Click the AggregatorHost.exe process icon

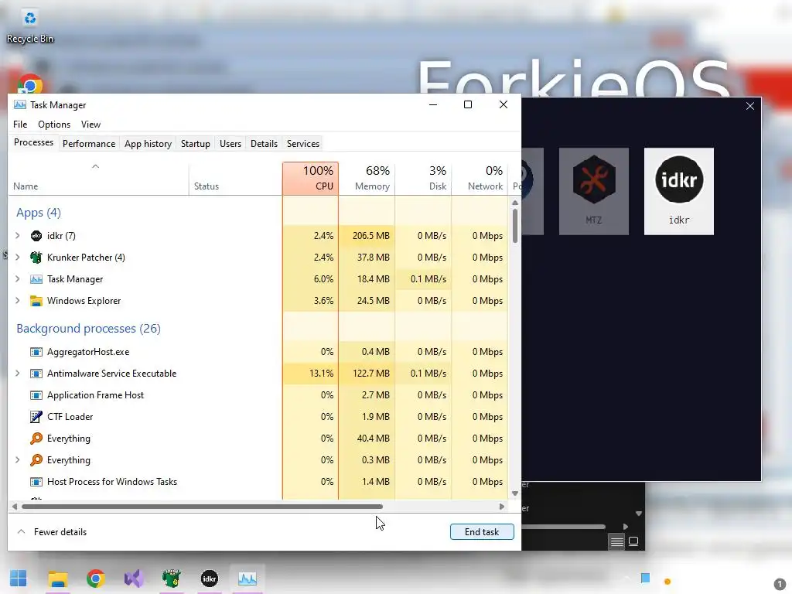(36, 352)
